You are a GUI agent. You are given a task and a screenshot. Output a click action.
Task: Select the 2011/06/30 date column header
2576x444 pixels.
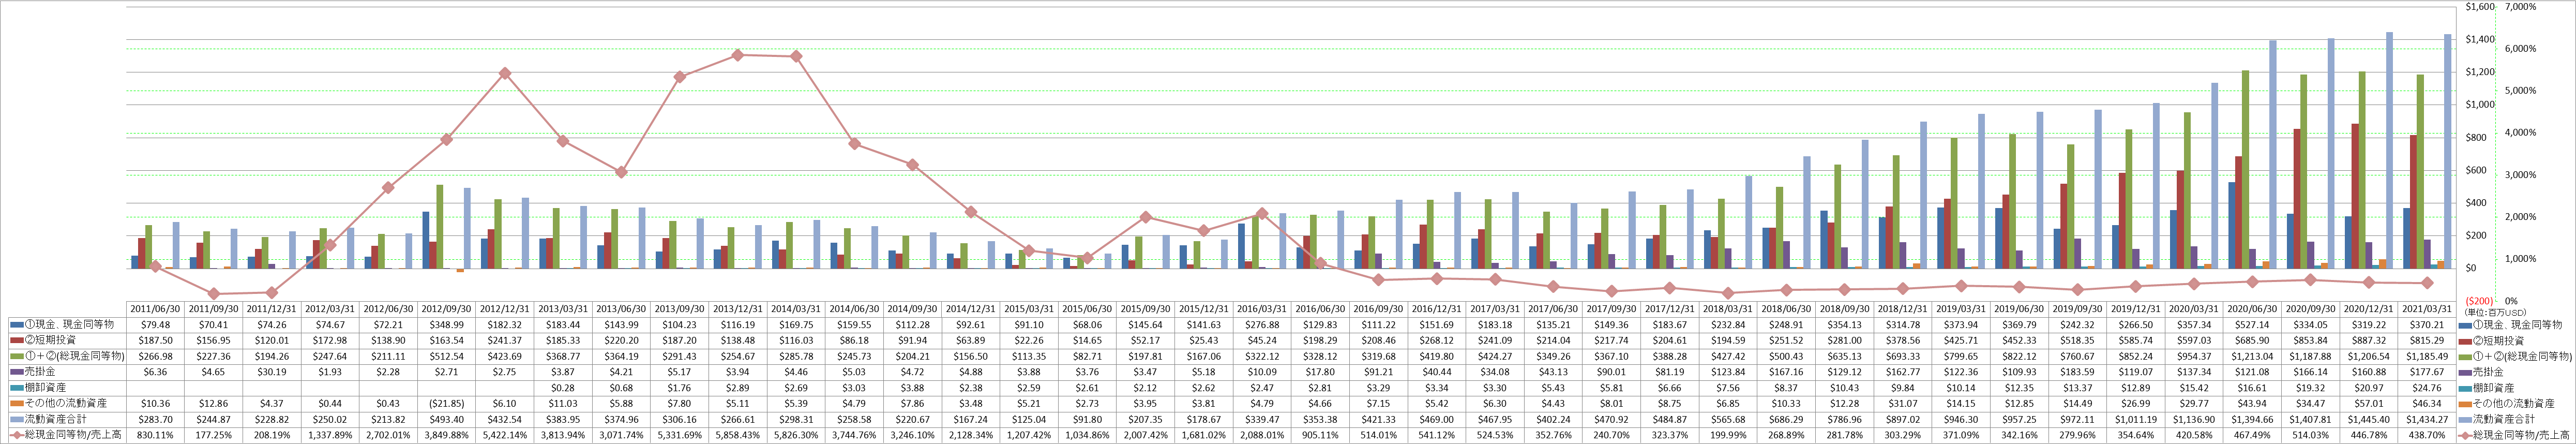156,309
